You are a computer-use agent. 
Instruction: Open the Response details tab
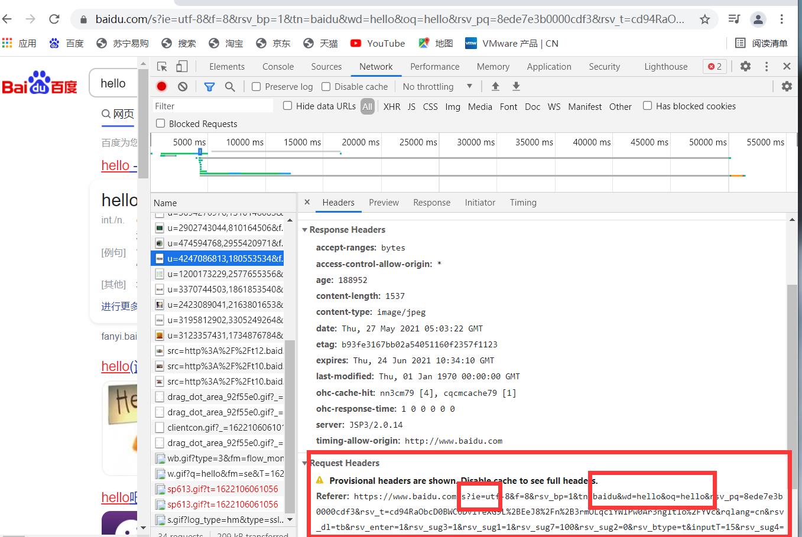[x=431, y=202]
